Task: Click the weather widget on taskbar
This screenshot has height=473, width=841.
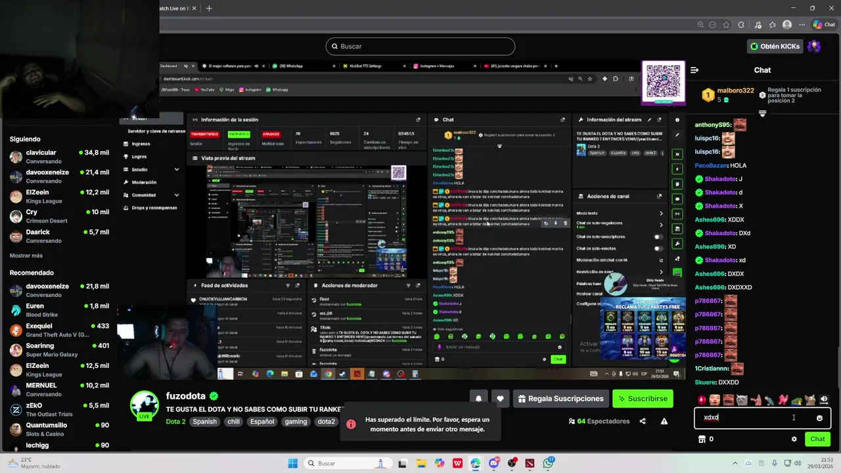Action: (33, 463)
